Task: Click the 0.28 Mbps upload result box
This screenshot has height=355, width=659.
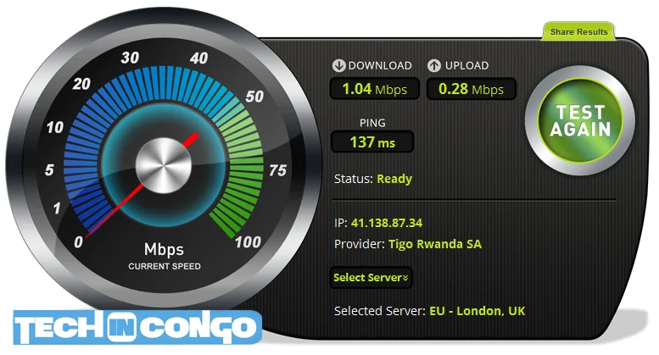Action: [471, 89]
